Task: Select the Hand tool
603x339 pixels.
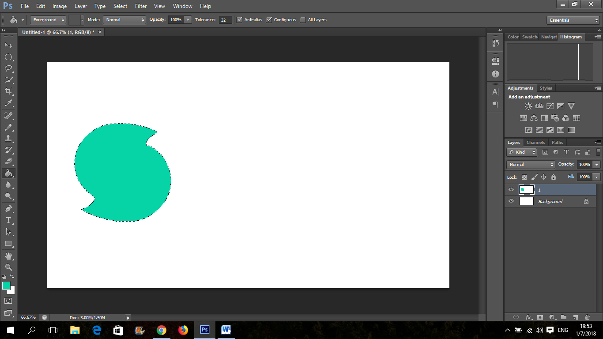Action: click(x=8, y=256)
